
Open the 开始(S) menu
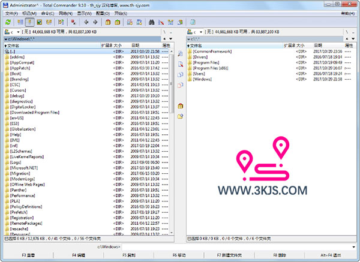pos(121,14)
